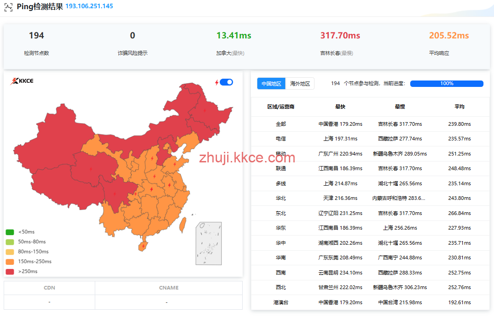The width and height of the screenshot is (494, 317).
Task: Click the lightning marker in Qinghai province
Action: point(90,169)
